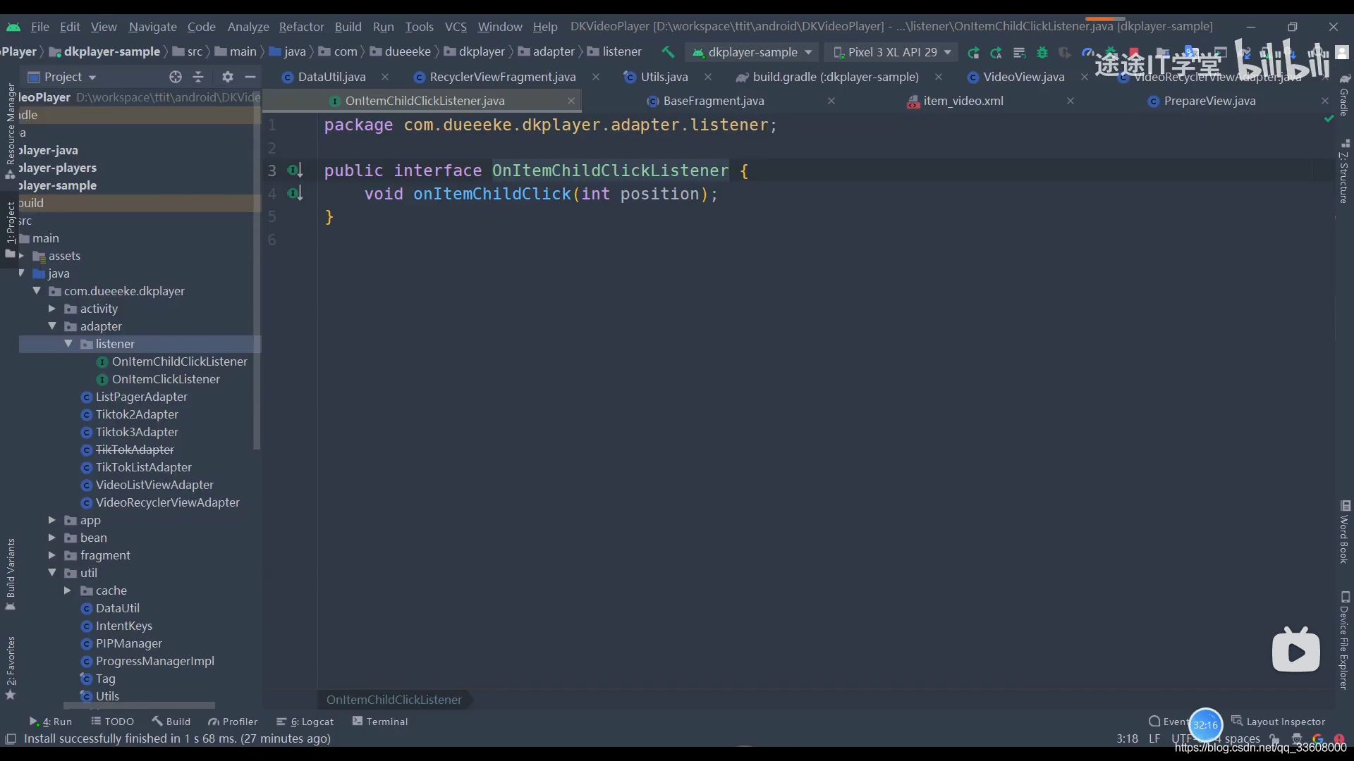Click the TODO tab at bottom
1354x761 pixels.
[118, 721]
